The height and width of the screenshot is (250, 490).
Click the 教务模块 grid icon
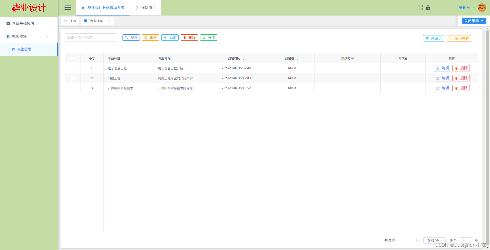tap(8, 36)
